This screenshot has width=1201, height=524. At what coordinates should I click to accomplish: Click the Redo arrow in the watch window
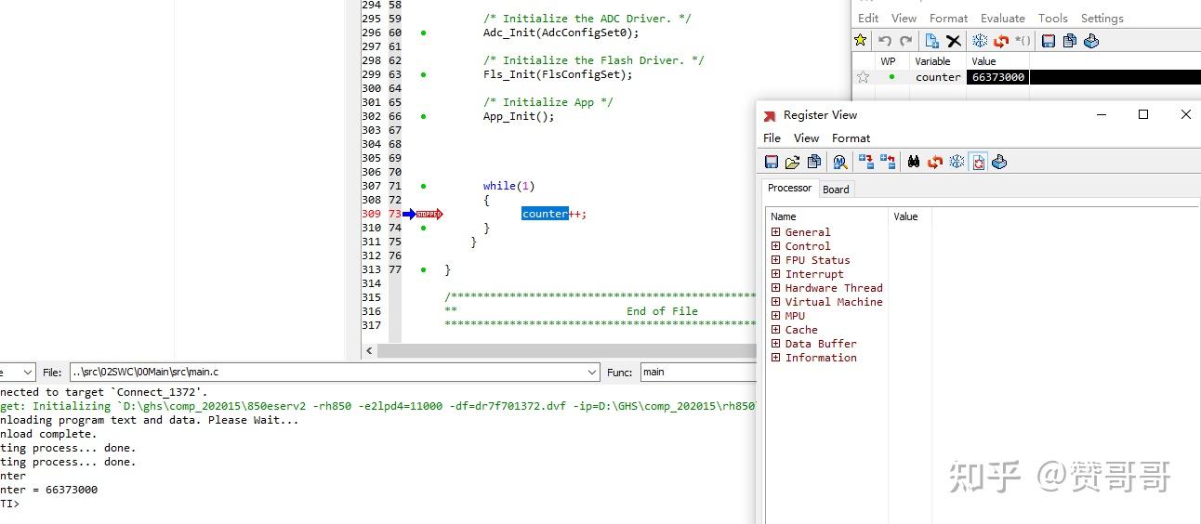tap(905, 41)
